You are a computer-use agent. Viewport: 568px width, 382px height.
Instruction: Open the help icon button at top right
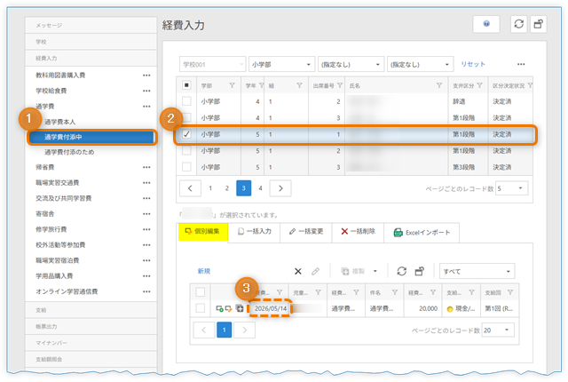pyautogui.click(x=486, y=24)
